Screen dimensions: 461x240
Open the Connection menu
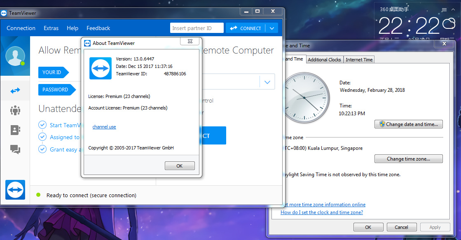coord(21,28)
